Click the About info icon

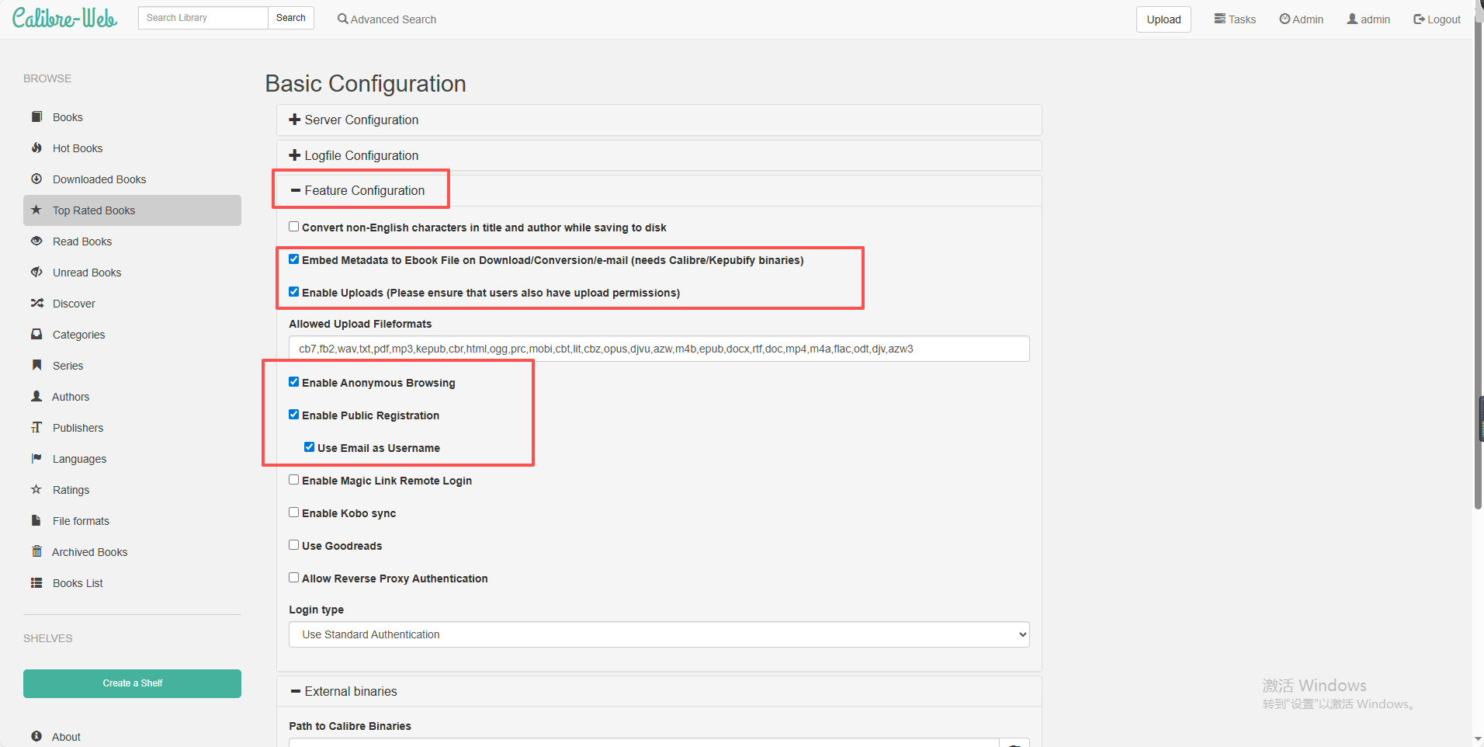click(36, 736)
